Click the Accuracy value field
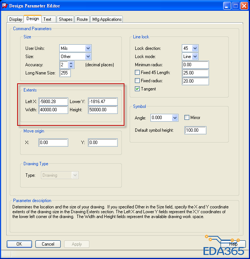The image size is (250, 259). pos(64,65)
